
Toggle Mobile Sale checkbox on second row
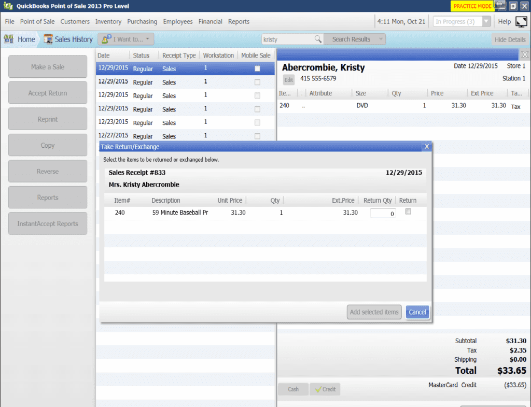click(x=257, y=82)
